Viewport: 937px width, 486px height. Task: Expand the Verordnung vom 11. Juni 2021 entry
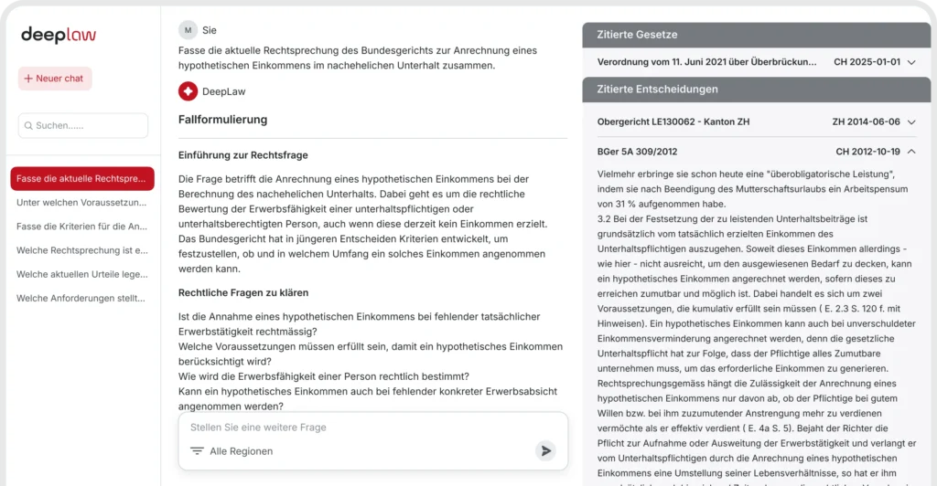pyautogui.click(x=911, y=62)
